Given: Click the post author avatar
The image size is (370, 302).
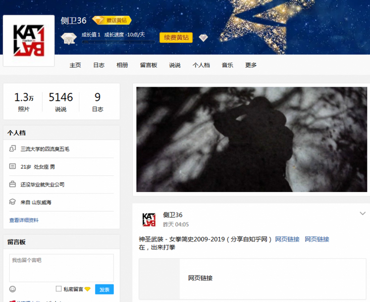Looking at the screenshot, I should [x=149, y=219].
